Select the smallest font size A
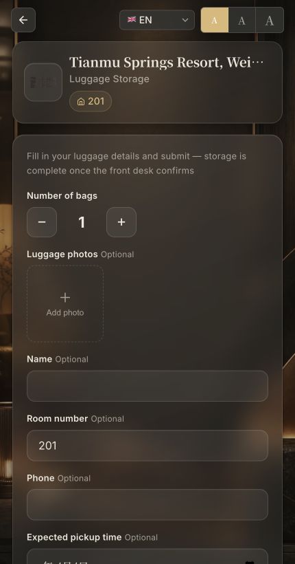Image resolution: width=295 pixels, height=564 pixels. (x=215, y=20)
